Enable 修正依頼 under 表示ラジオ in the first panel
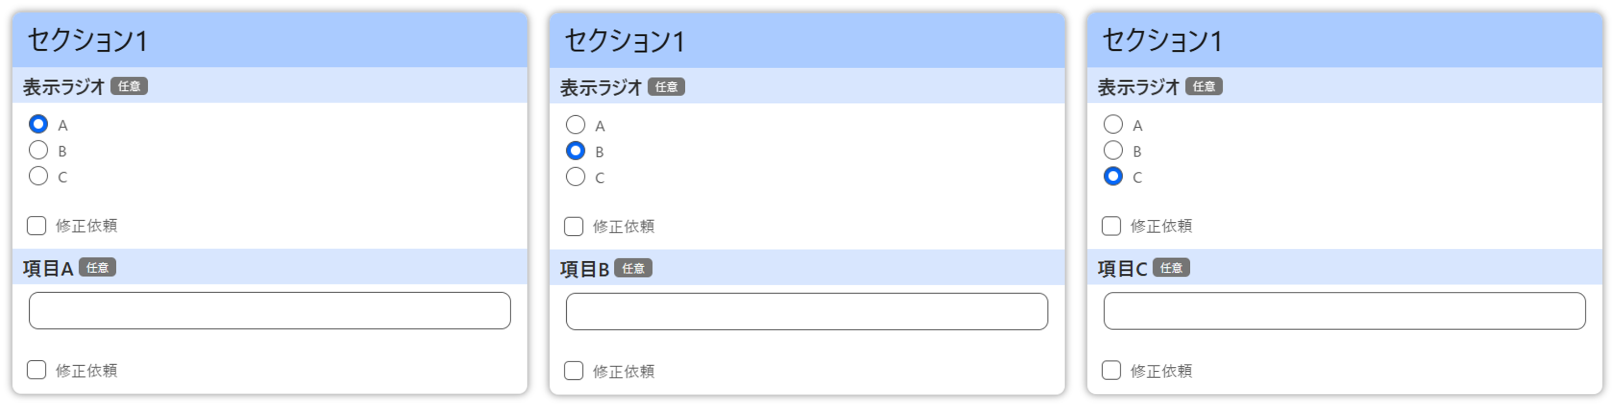The width and height of the screenshot is (1612, 409). [36, 226]
